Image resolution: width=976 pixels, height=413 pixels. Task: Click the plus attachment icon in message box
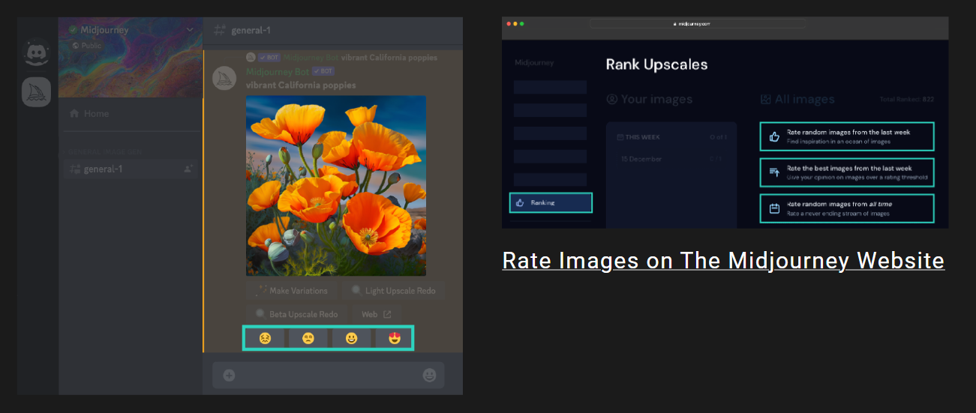229,376
